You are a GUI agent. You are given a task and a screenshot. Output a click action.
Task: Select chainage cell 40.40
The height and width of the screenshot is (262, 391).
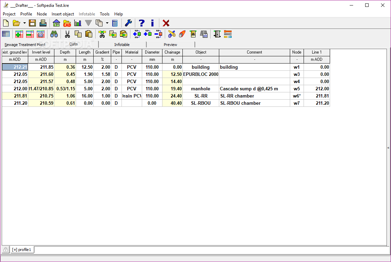[x=172, y=103]
